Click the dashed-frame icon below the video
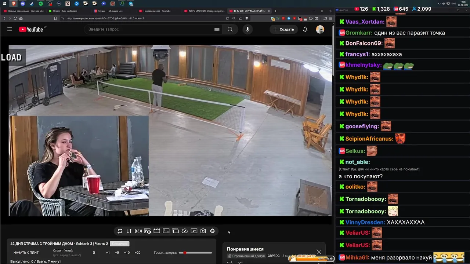The width and height of the screenshot is (470, 264). [x=176, y=231]
